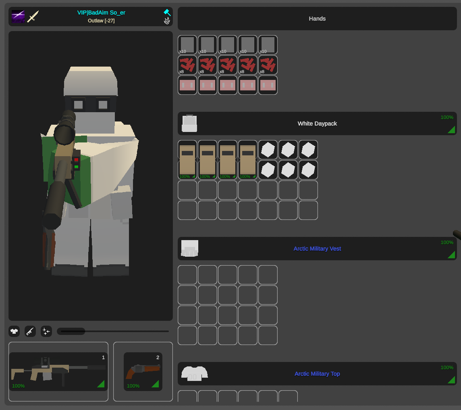Viewport: 461px width, 410px height.
Task: Click the 100% quality on Arctic Military Top
Action: 447,368
